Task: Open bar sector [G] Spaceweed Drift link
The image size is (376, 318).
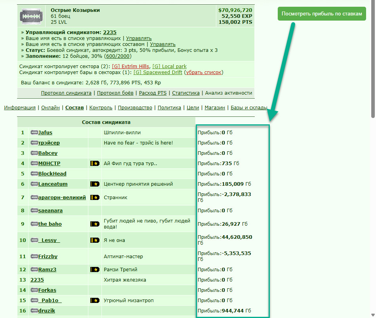Action: (x=158, y=72)
